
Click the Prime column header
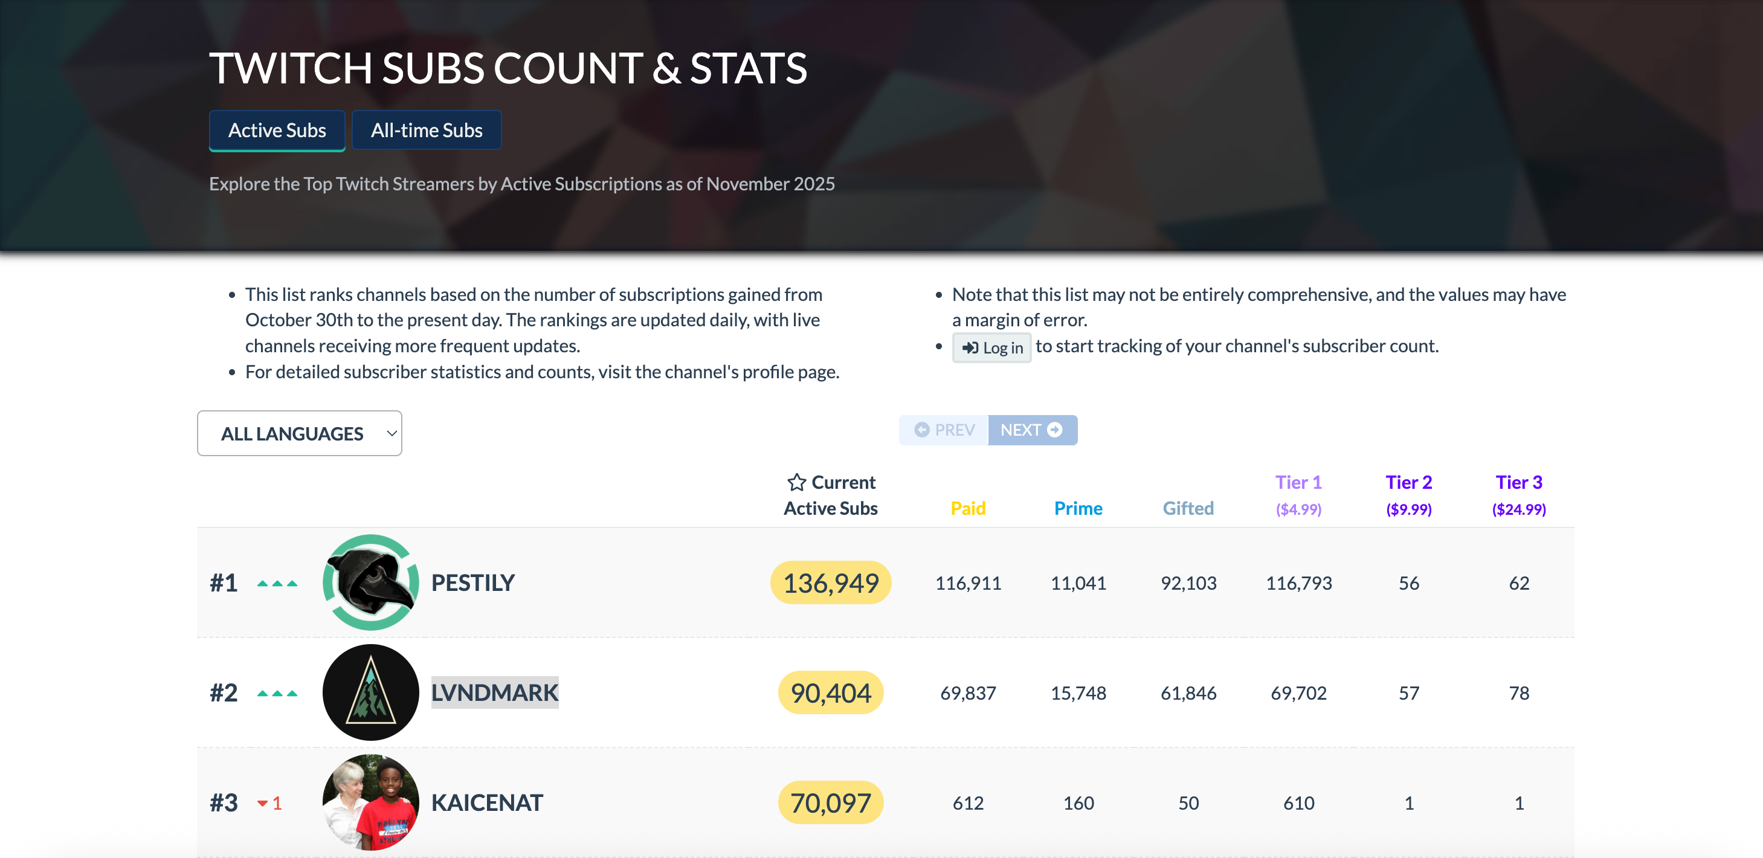click(1078, 508)
